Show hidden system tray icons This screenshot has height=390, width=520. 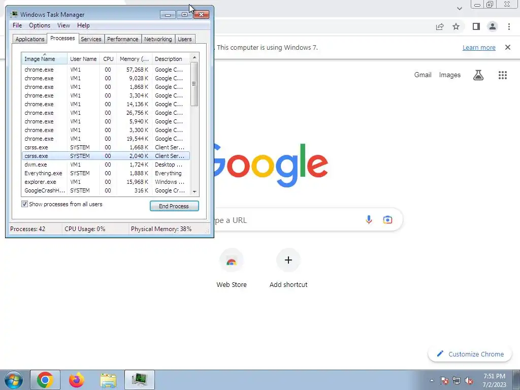coord(432,380)
